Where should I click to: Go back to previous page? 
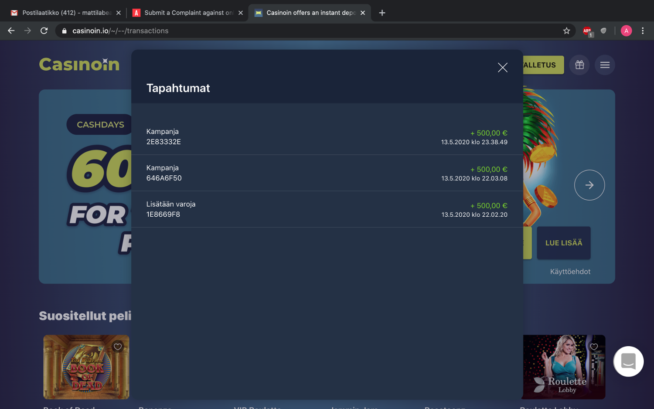pyautogui.click(x=11, y=31)
